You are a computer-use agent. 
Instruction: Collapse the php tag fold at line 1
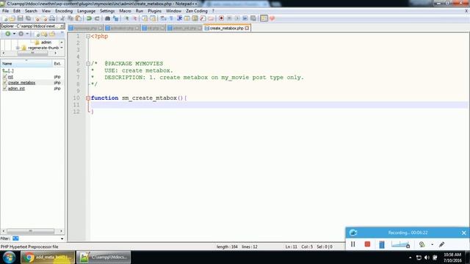88,36
